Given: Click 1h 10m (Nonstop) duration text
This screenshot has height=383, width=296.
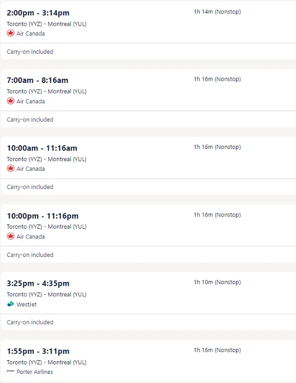Looking at the screenshot, I should point(217,282).
